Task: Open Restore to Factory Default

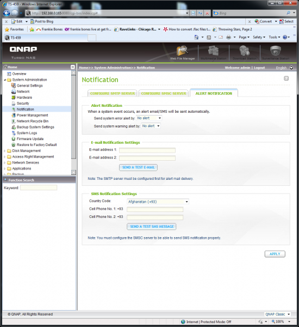Action: click(36, 145)
